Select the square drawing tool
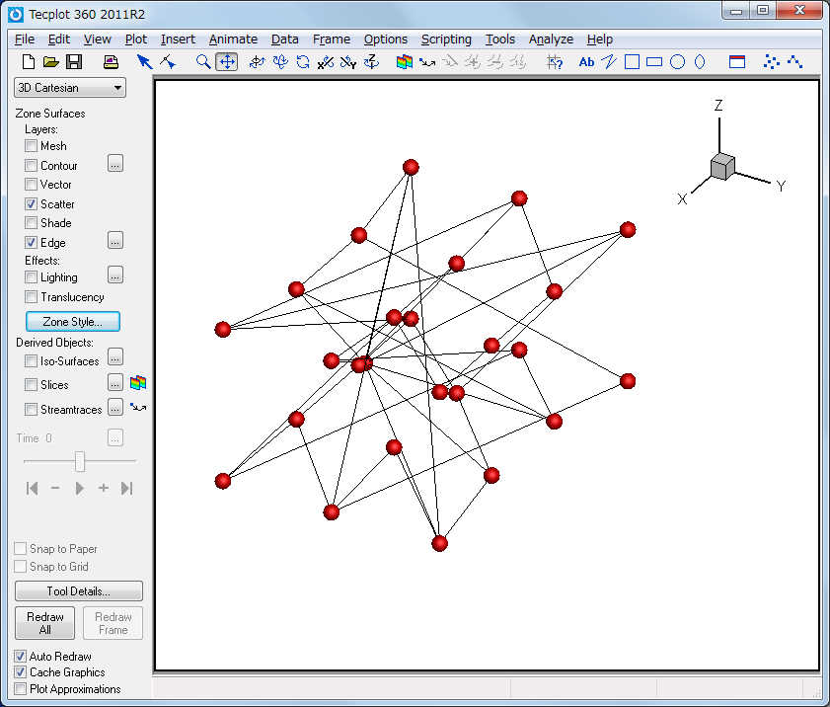Screen dimensions: 830x707 click(x=632, y=62)
